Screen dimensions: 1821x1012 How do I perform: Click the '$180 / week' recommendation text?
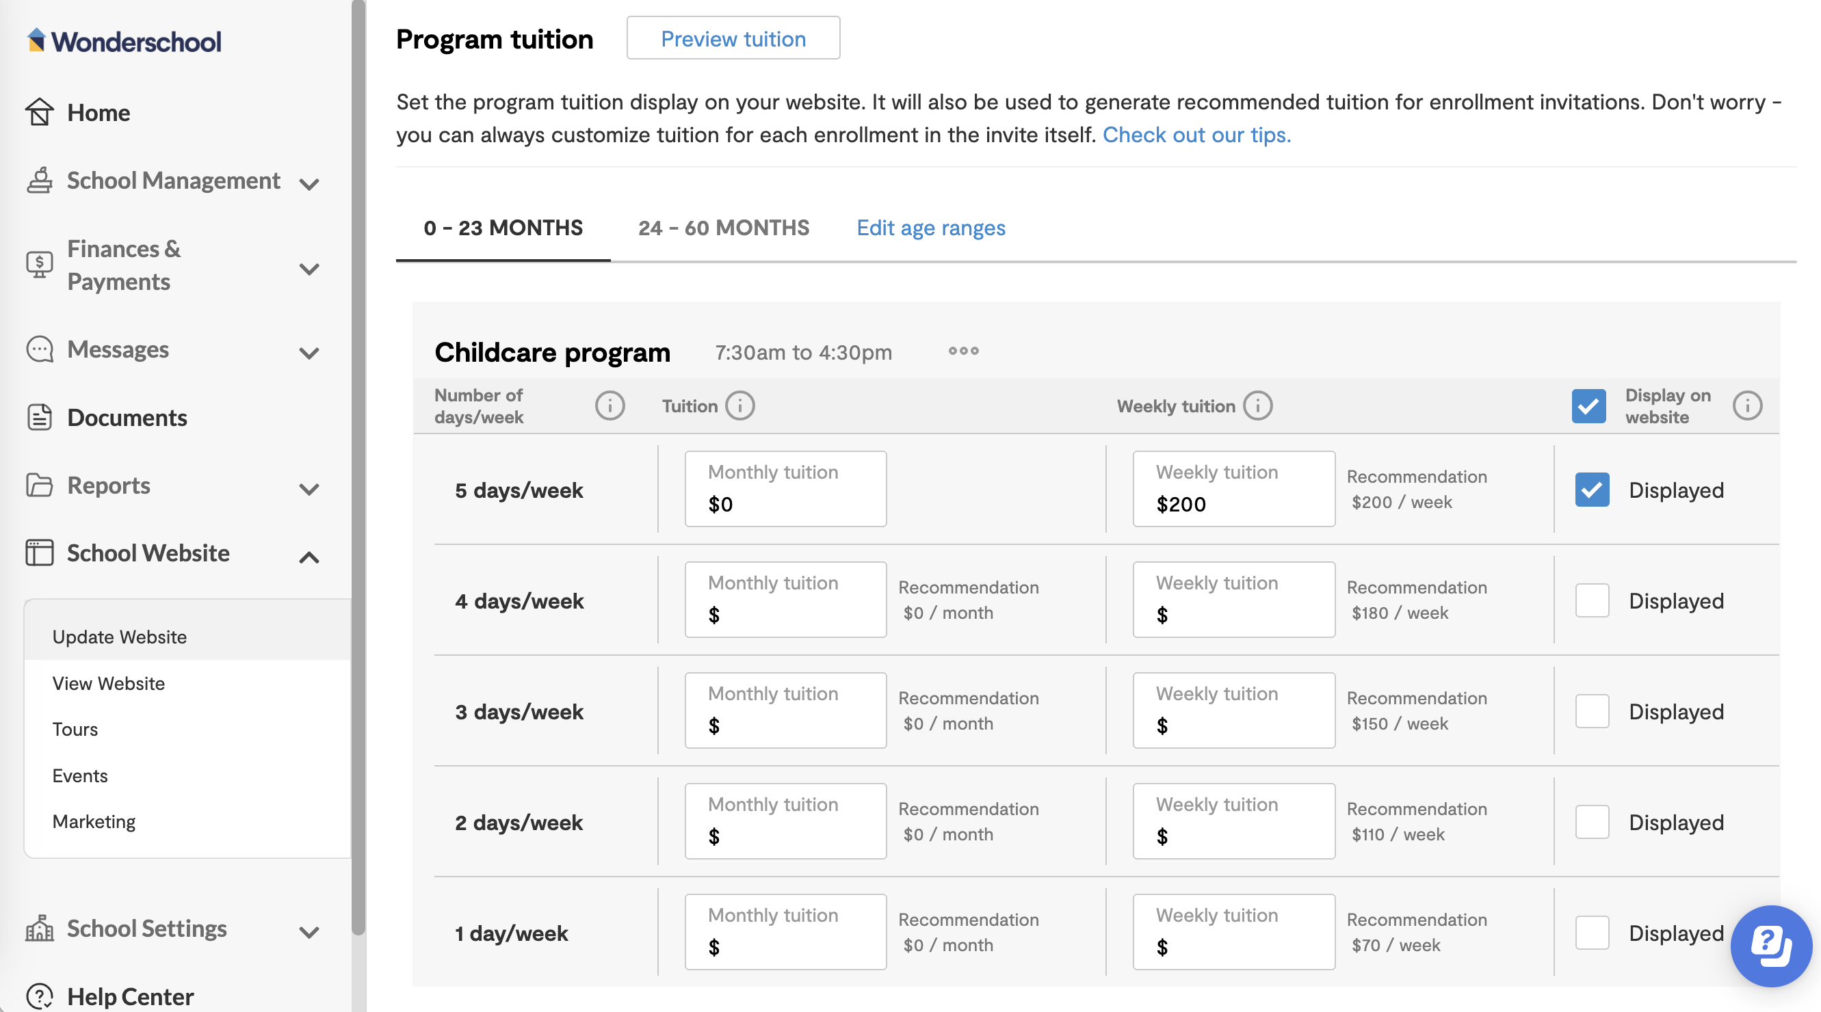tap(1400, 613)
